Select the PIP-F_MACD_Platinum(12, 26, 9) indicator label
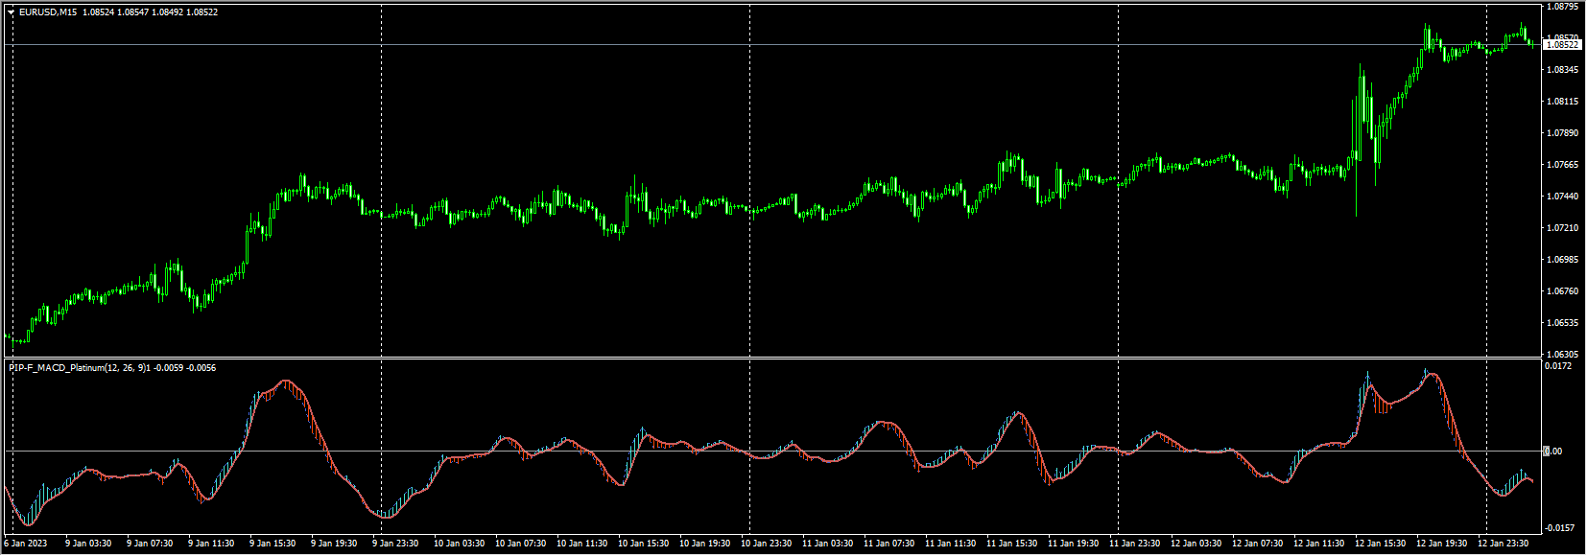Screen dimensions: 1587x556 [x=79, y=368]
